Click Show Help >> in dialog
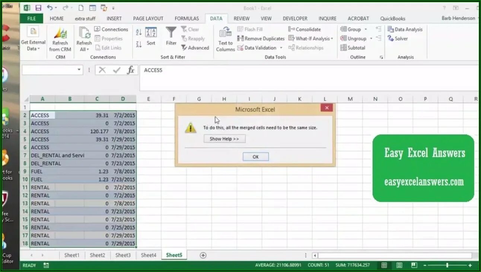 [224, 139]
